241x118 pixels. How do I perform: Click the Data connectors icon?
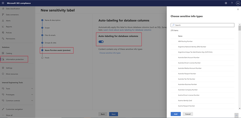coord(3,15)
